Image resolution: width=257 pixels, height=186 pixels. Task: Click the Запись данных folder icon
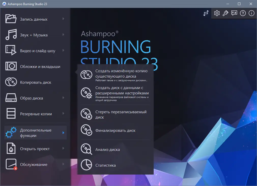click(11, 19)
